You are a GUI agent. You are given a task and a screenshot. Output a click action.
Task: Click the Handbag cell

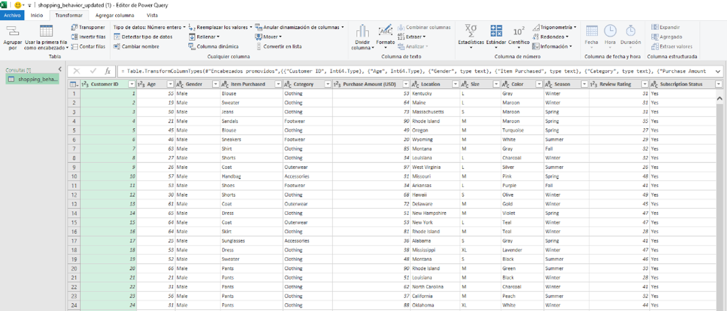pos(251,176)
